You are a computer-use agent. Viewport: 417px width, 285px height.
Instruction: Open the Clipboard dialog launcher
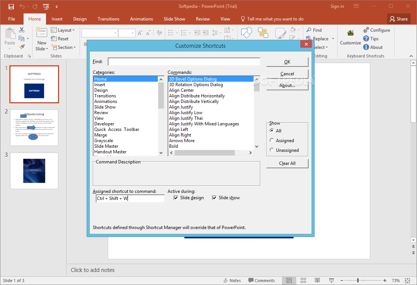pyautogui.click(x=29, y=56)
